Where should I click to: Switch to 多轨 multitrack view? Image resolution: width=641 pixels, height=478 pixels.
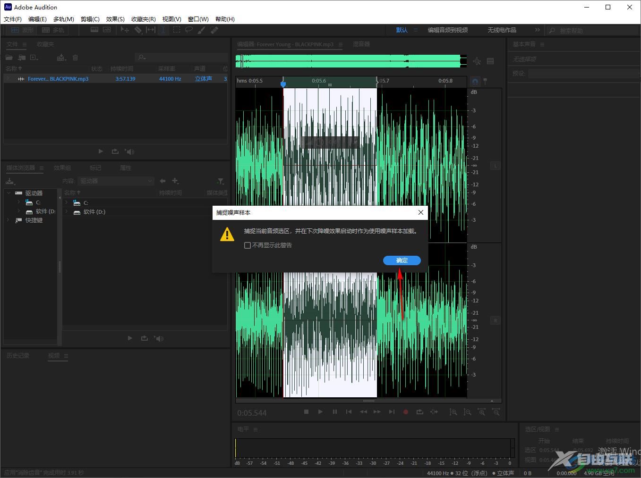pos(53,30)
